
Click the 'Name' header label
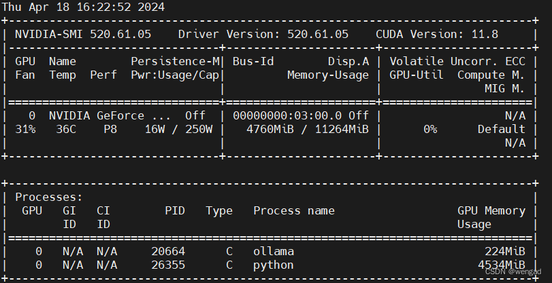[63, 62]
